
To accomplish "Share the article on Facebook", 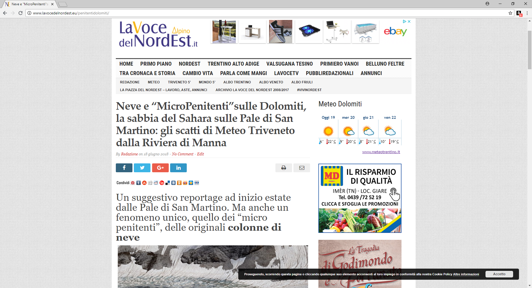I will tap(124, 168).
